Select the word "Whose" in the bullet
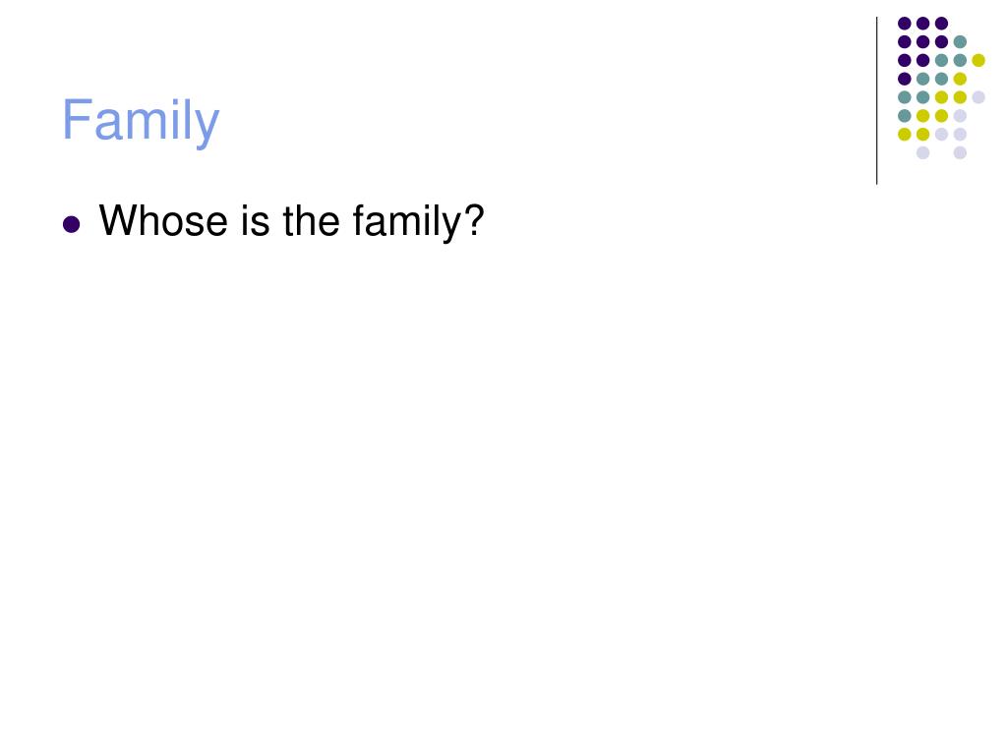 point(163,220)
